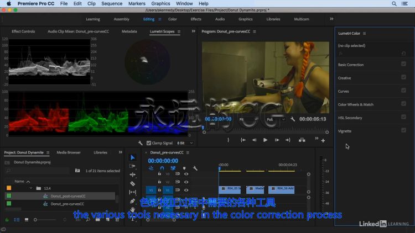Select the Razor tool
Image resolution: width=415 pixels, height=233 pixels.
tap(133, 183)
